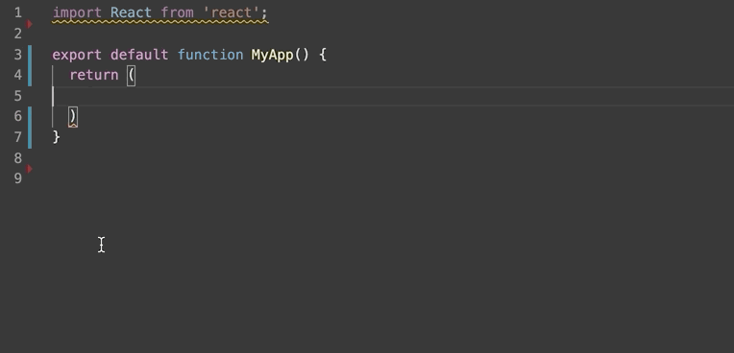Click the 'React' identifier on line 1
The image size is (734, 353).
click(131, 13)
